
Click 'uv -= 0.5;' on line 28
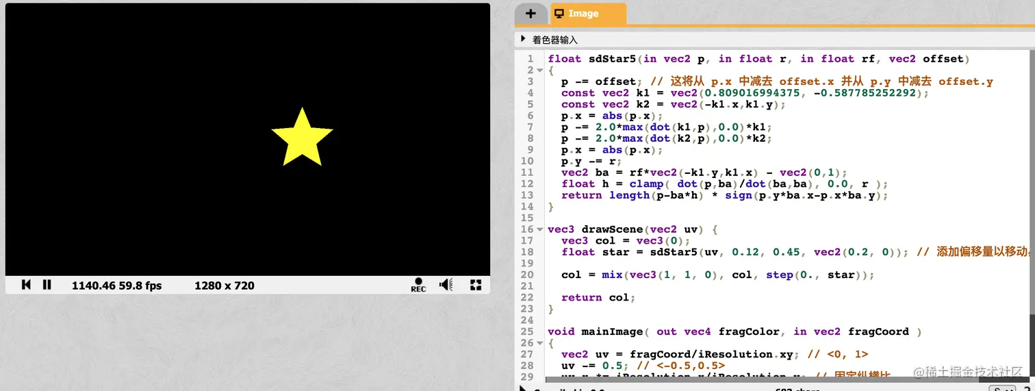point(596,366)
